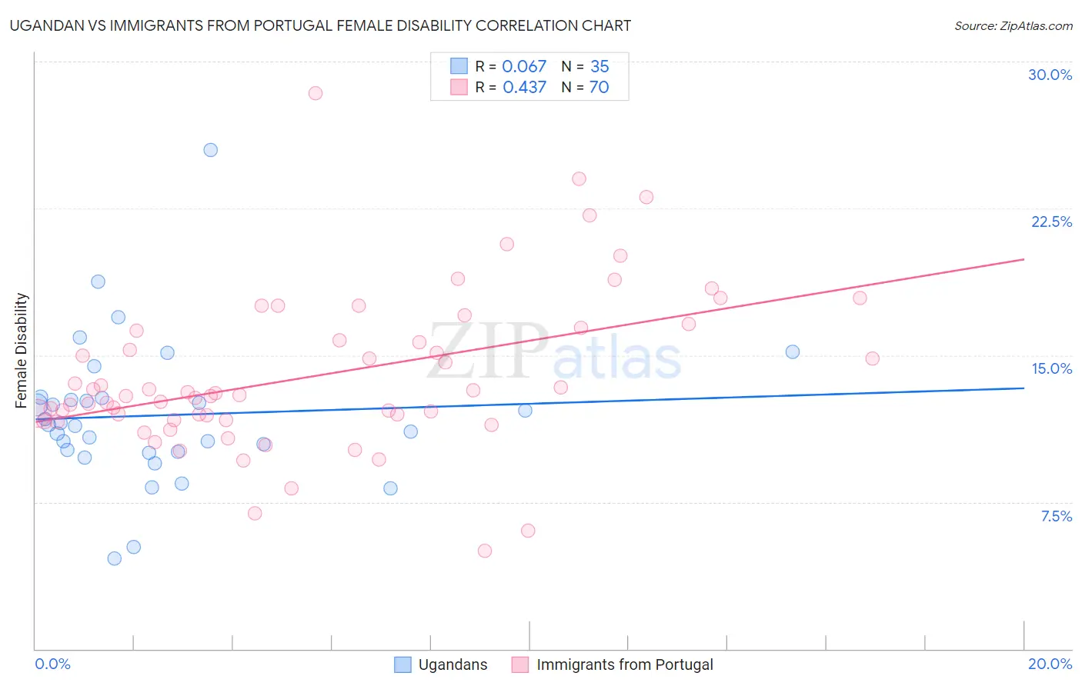Click the 0.0% x-axis label
Screen dimensions: 1082x686
point(52,664)
